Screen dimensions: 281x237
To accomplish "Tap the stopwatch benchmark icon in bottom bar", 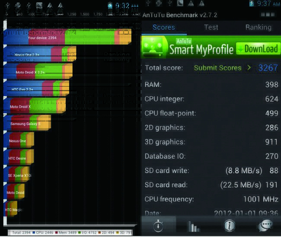I will 158,226.
